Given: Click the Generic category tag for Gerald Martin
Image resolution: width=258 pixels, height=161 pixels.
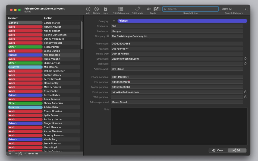Looking at the screenshot, I should point(25,23).
